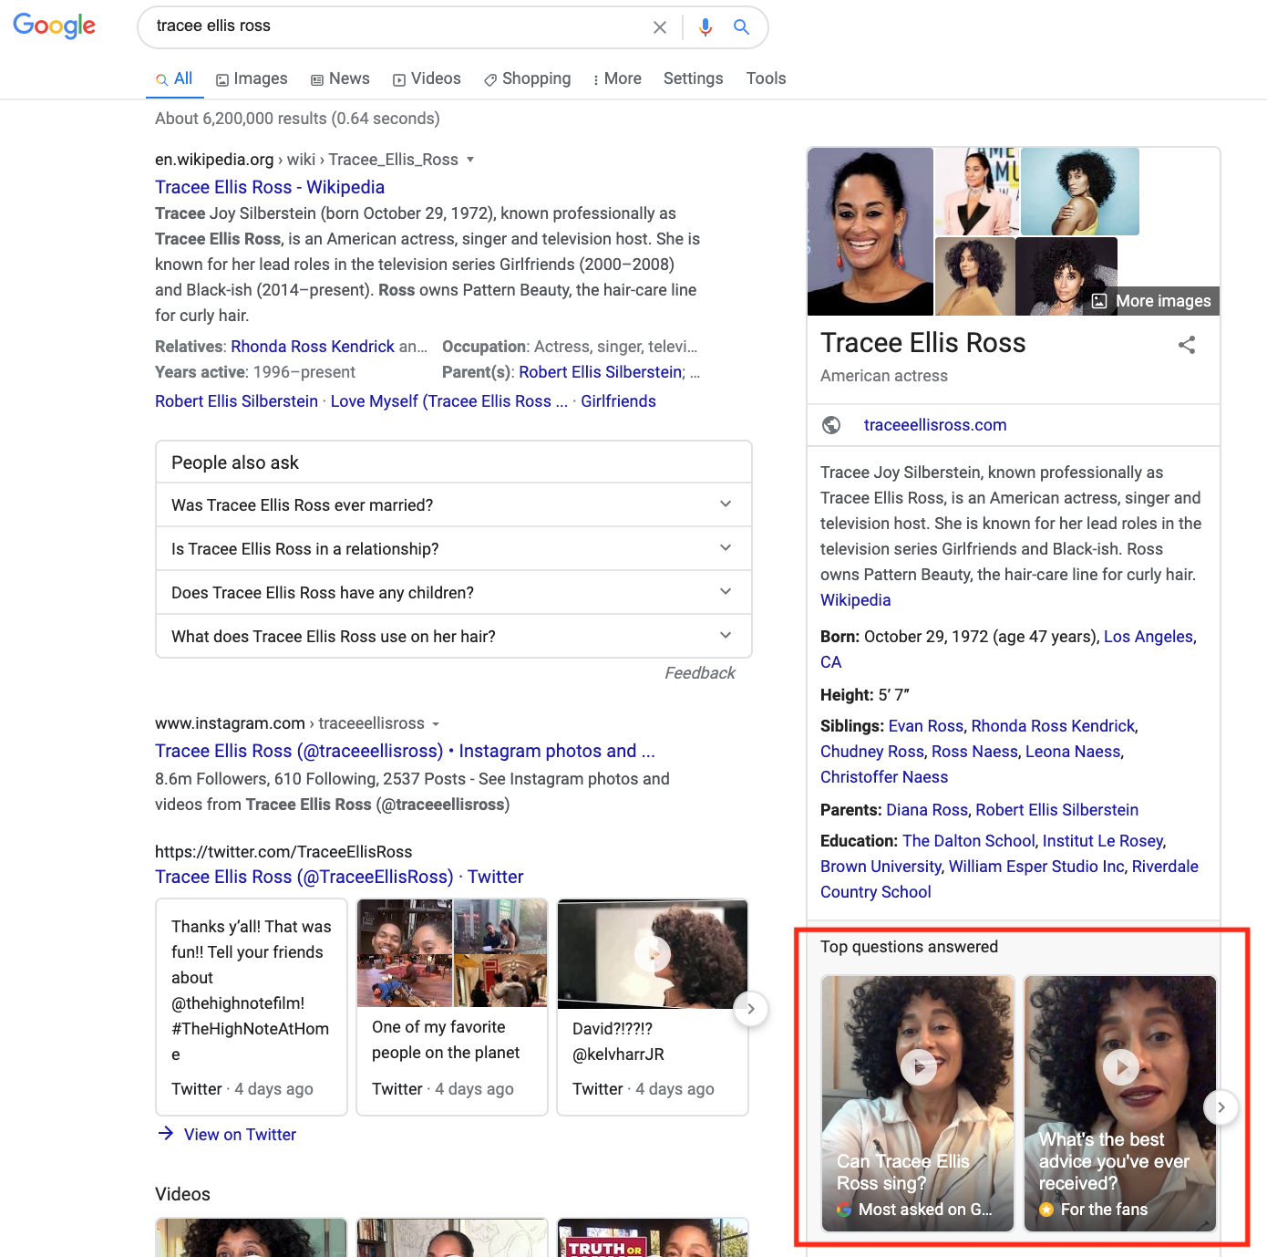Open the Instagram photos result title

[x=405, y=751]
